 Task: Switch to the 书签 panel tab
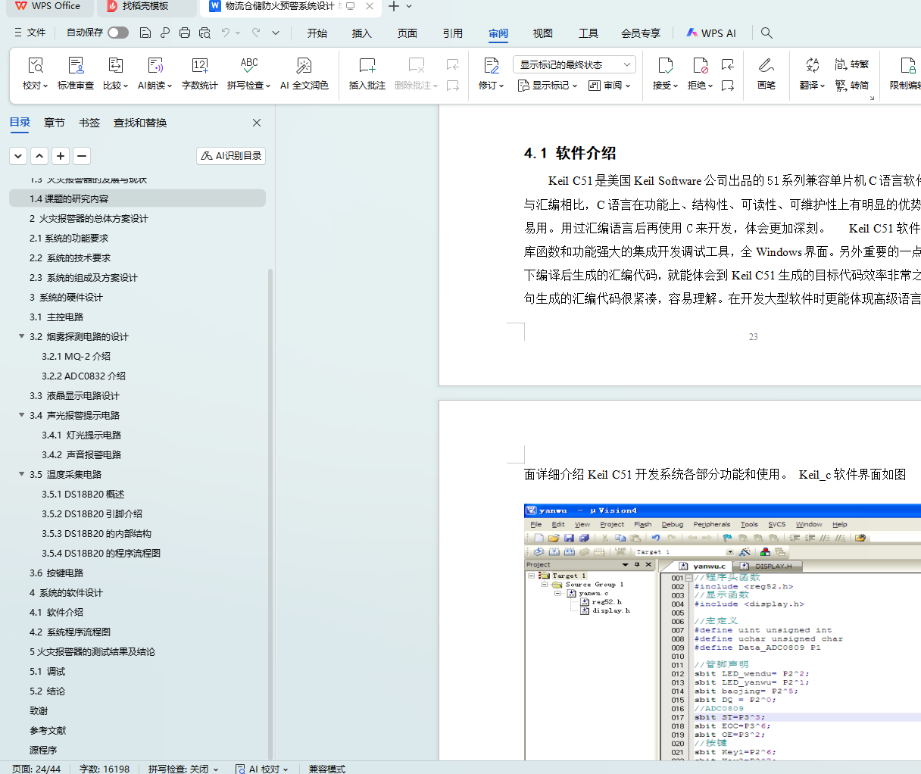click(89, 123)
